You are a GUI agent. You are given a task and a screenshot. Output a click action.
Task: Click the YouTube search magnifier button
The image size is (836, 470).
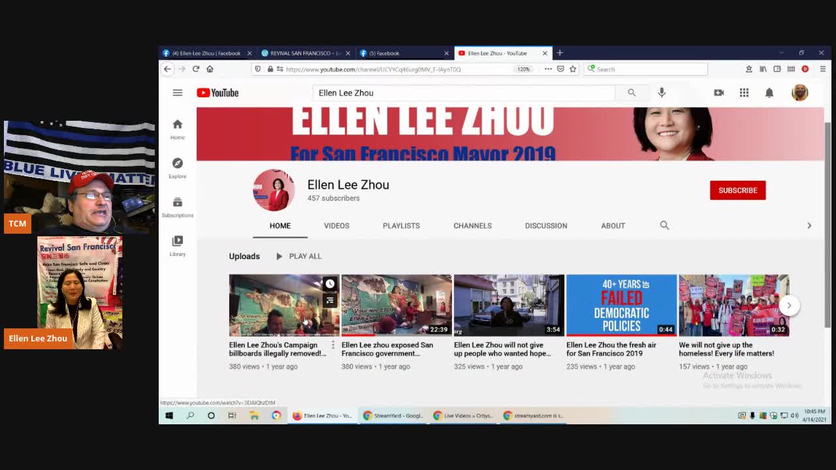point(632,93)
